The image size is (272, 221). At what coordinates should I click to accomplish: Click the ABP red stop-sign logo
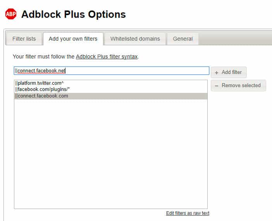[11, 14]
